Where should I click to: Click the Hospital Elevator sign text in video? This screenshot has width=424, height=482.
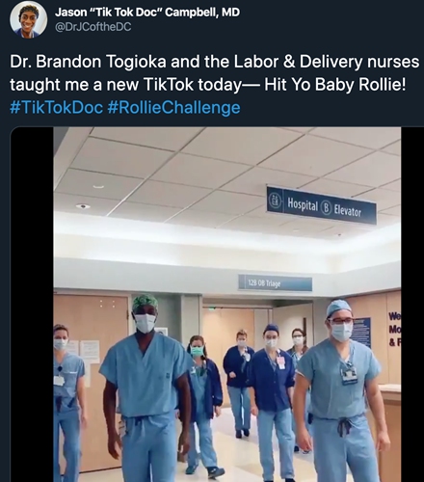tap(325, 207)
